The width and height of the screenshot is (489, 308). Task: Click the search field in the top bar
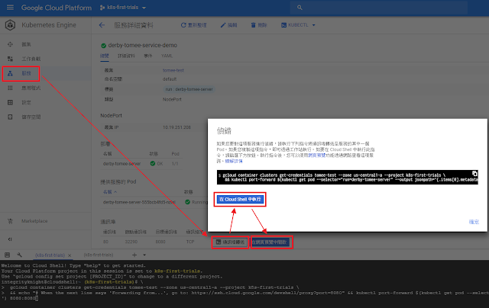(379, 8)
